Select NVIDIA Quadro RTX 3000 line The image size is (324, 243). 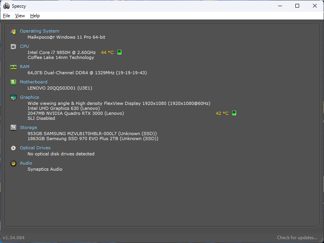click(76, 113)
